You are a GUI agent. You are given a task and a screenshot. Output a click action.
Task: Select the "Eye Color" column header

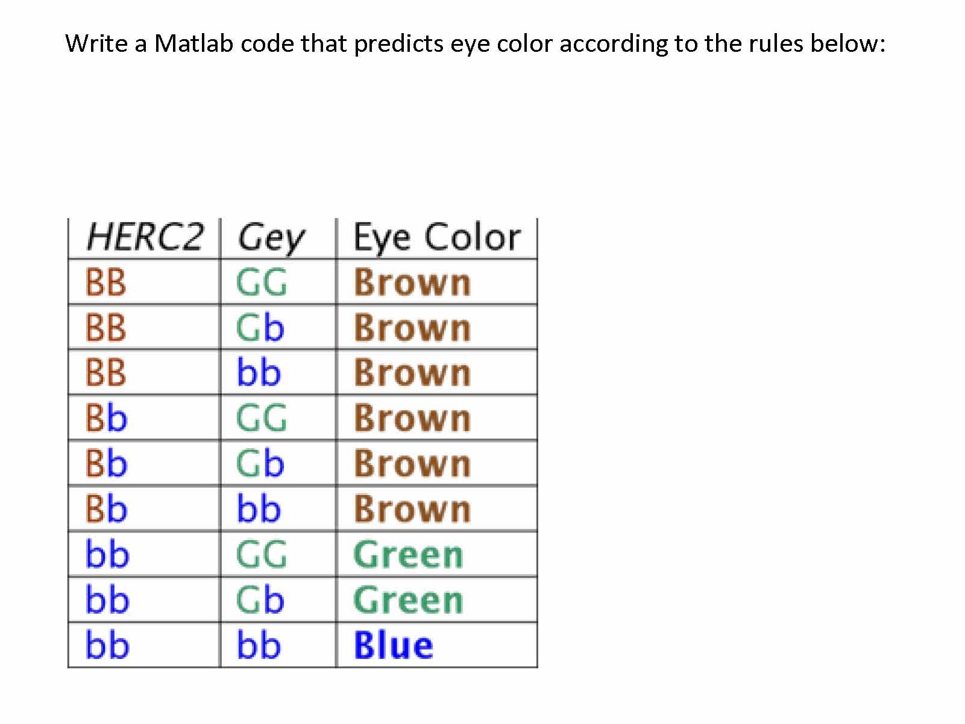coord(436,237)
